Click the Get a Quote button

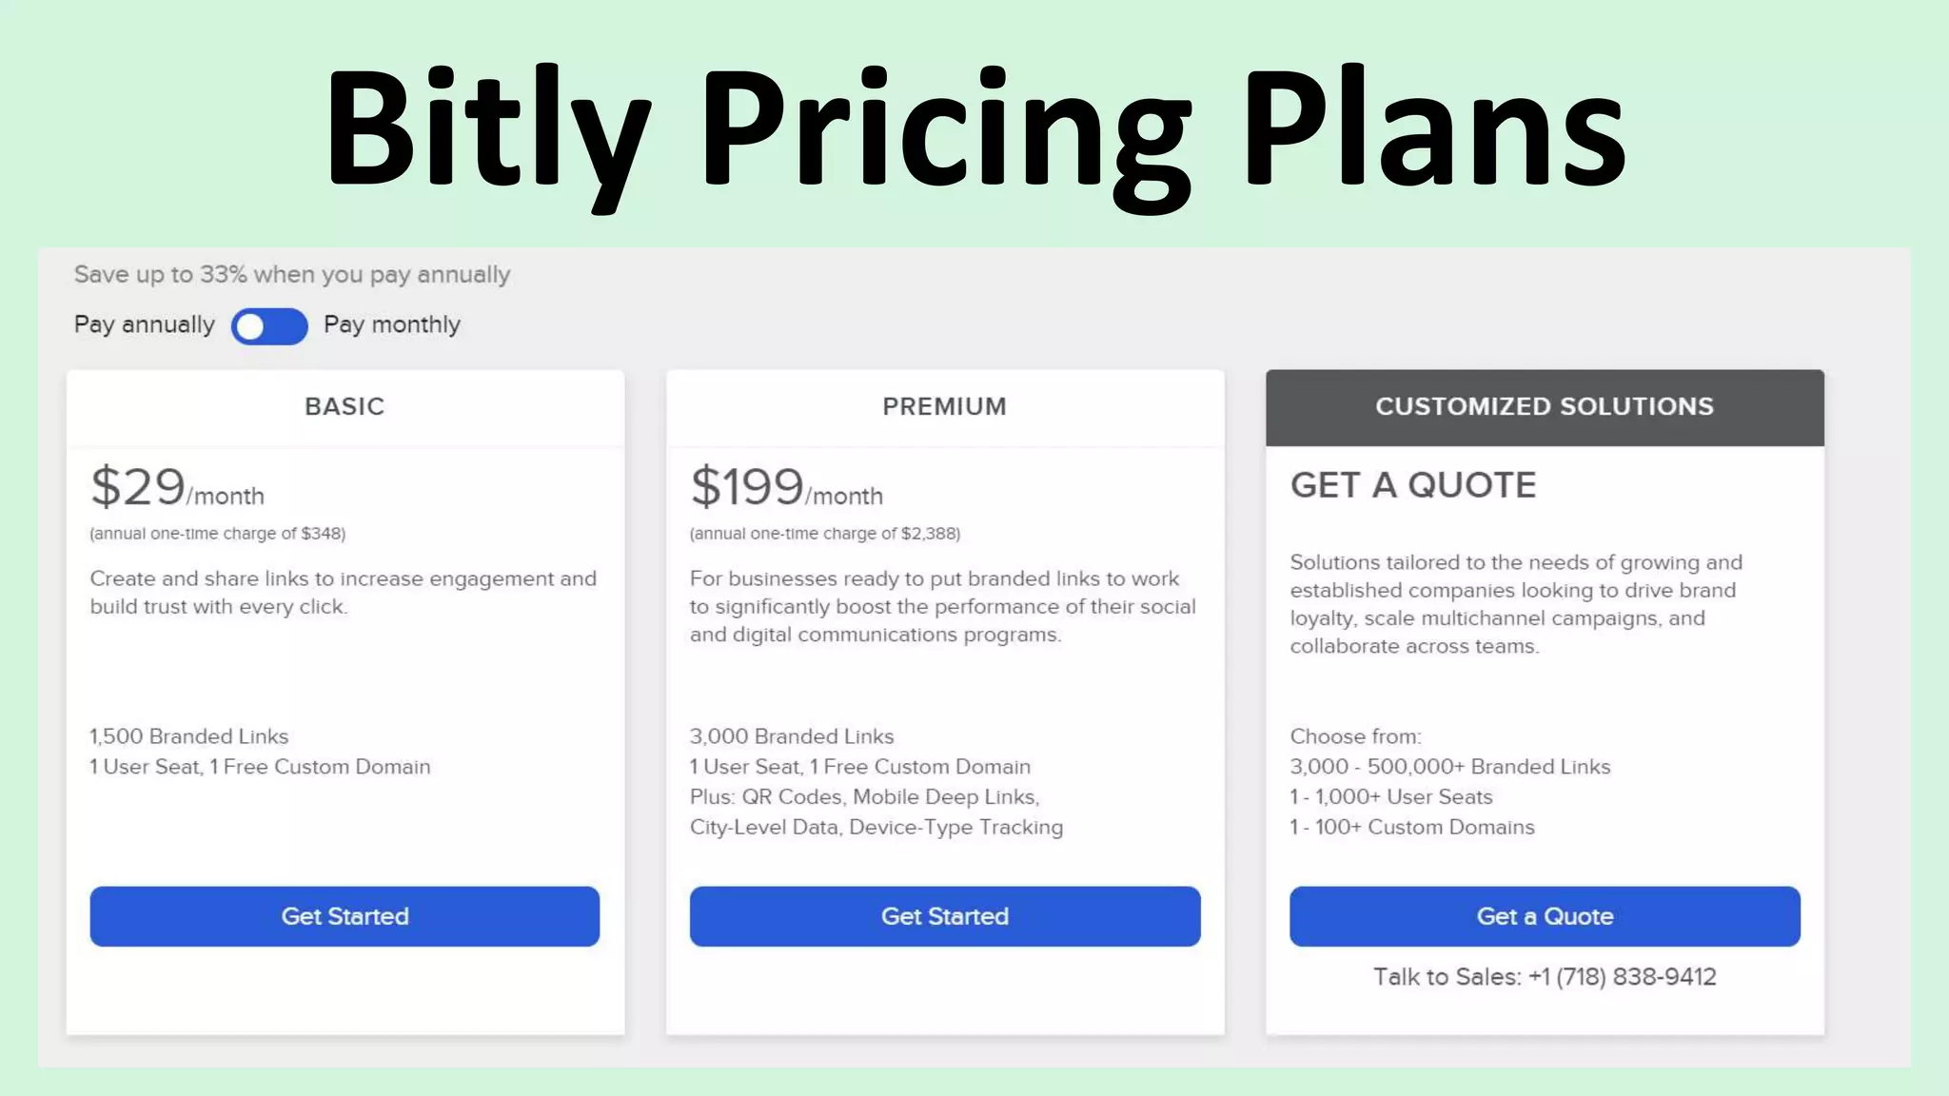1544,916
